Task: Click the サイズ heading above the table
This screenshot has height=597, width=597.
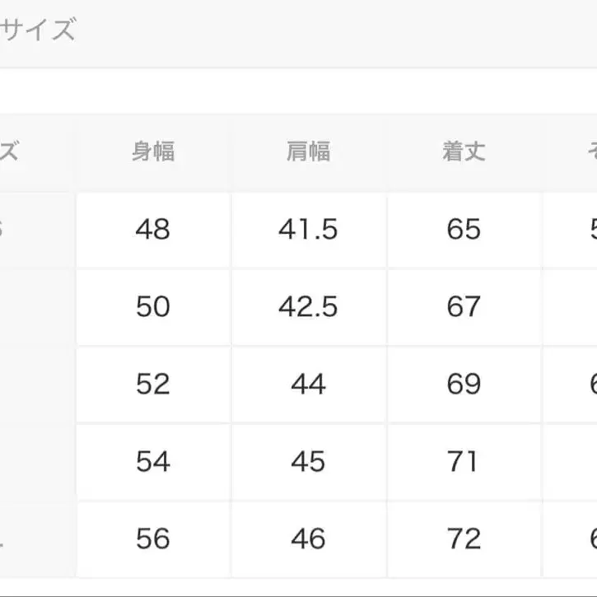Action: coord(38,30)
